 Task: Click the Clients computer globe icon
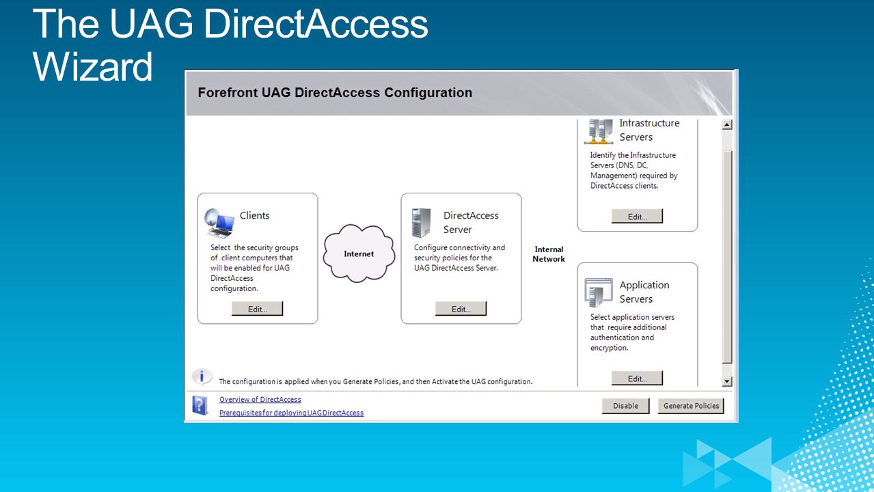coord(219,222)
